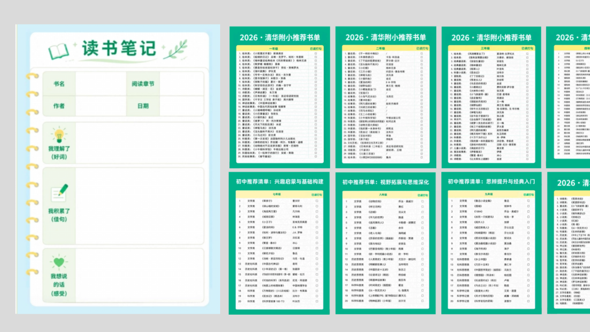The image size is (590, 332).
Task: Click the 初中推荐清单:兴趣启蒙与基础构建 title
Action: click(279, 182)
